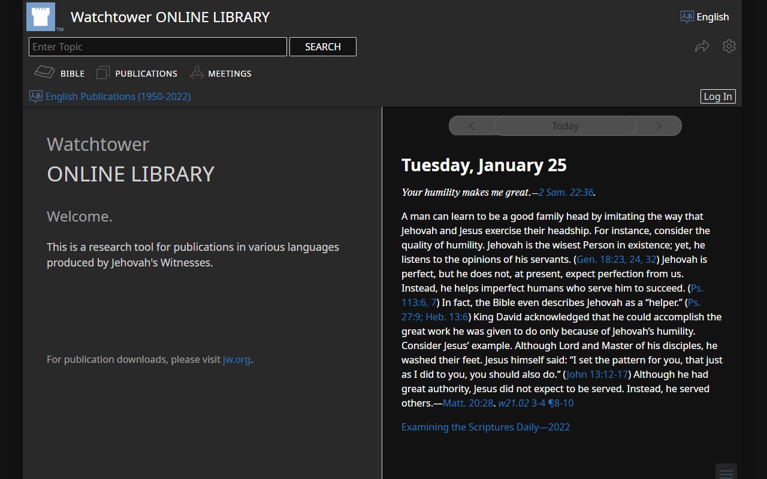Open the Bible book icon
Viewport: 767px width, 479px height.
44,72
